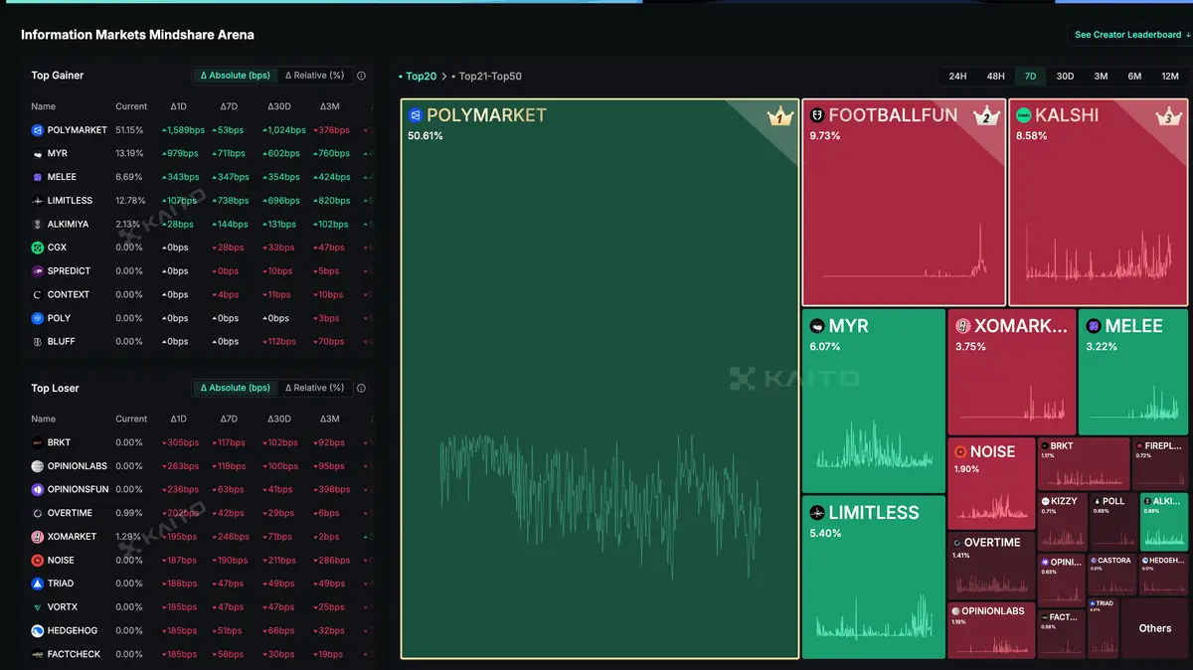Click the OVERTIME logo in Top Loser list
This screenshot has width=1193, height=670.
tap(37, 514)
